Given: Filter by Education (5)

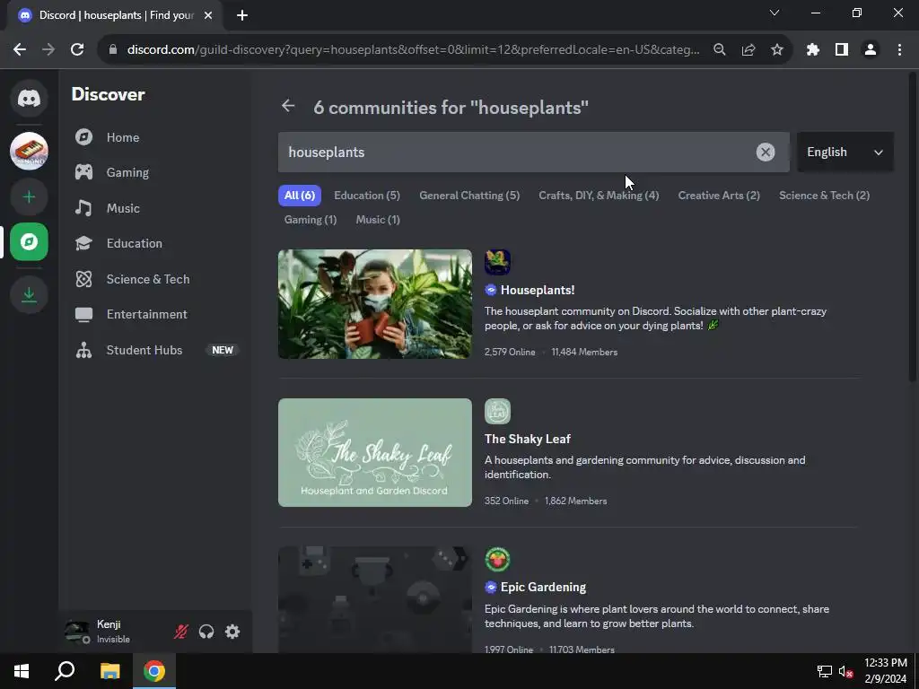Looking at the screenshot, I should [x=367, y=195].
